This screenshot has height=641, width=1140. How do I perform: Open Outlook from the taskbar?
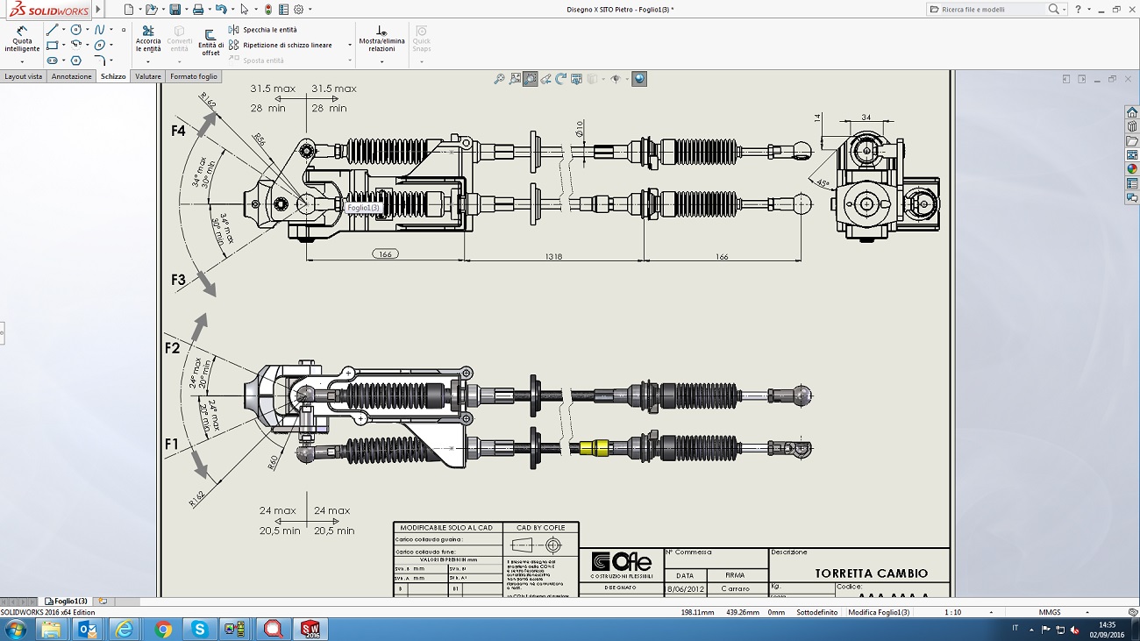point(88,630)
